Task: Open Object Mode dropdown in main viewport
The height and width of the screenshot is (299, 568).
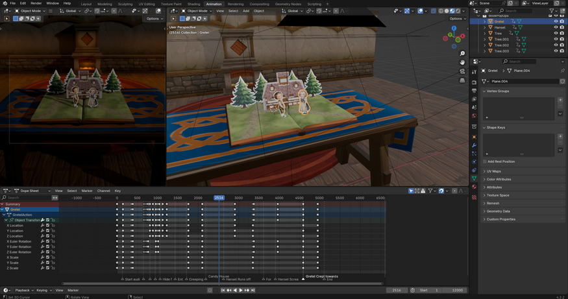Action: pos(197,11)
